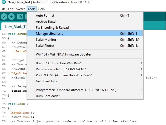
Task: Click the opening brace on line 75
Action: coord(8,108)
